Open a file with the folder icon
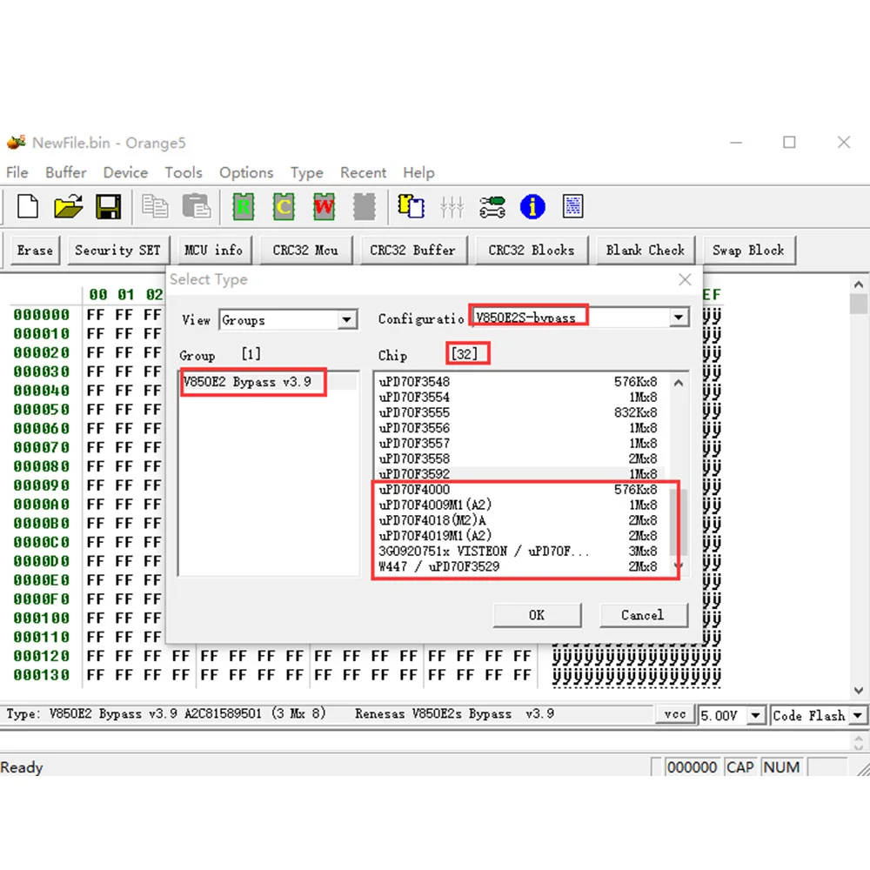870x870 pixels. 68,206
